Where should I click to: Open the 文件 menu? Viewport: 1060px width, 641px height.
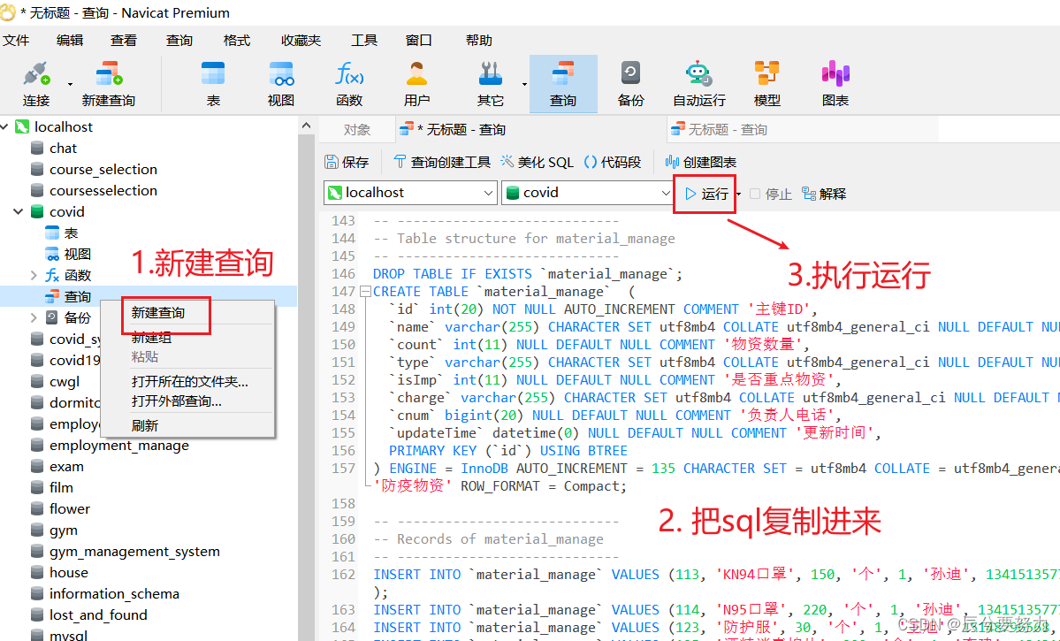pyautogui.click(x=16, y=41)
